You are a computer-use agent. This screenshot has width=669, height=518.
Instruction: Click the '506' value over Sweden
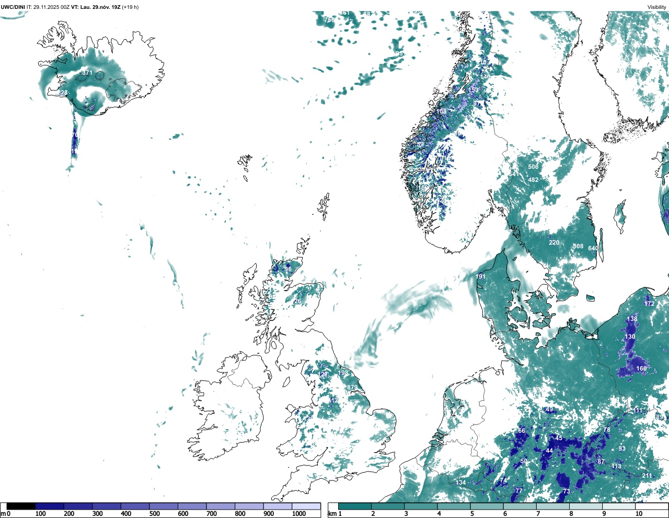pyautogui.click(x=533, y=167)
